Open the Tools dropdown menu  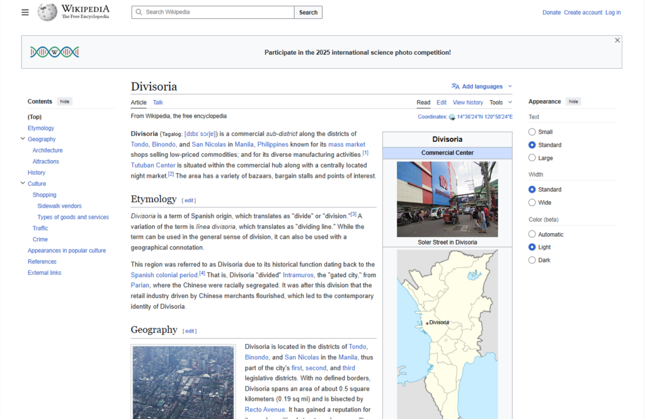click(500, 102)
